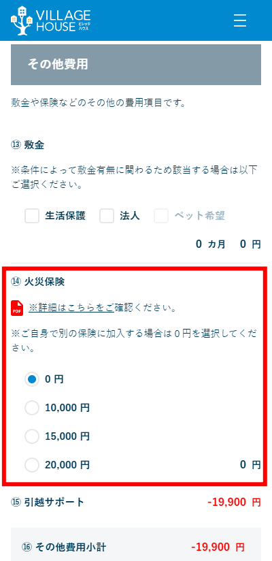Screen dimensions: 272x561
Task: Select the 0 円 fire insurance option
Action: tap(32, 379)
